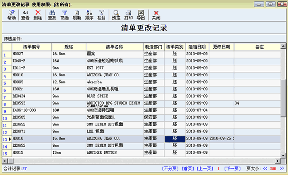The height and width of the screenshot is (175, 288).
Task: Export data using 导出 icon
Action: point(141,15)
